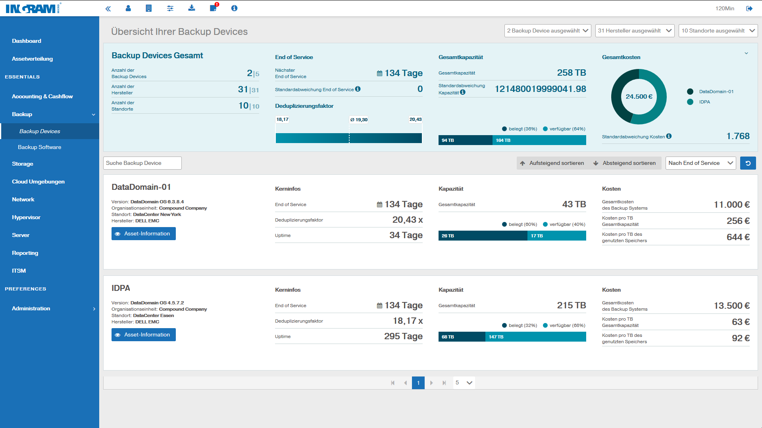
Task: Click the 120Min session timer
Action: pyautogui.click(x=725, y=8)
